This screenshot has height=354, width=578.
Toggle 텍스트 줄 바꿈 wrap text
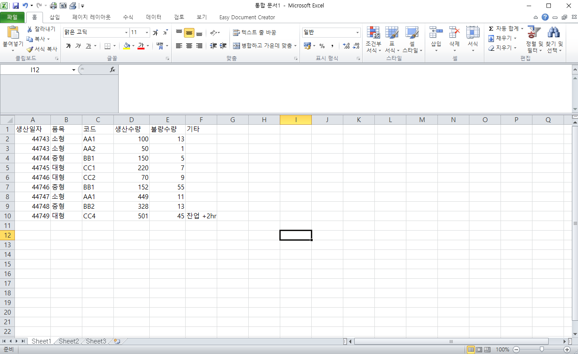pos(254,32)
